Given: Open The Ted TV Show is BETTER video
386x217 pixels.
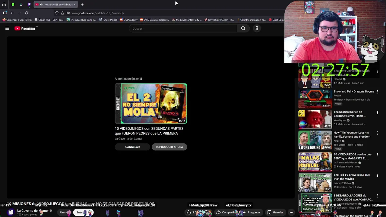Looking at the screenshot, I should pyautogui.click(x=352, y=177).
